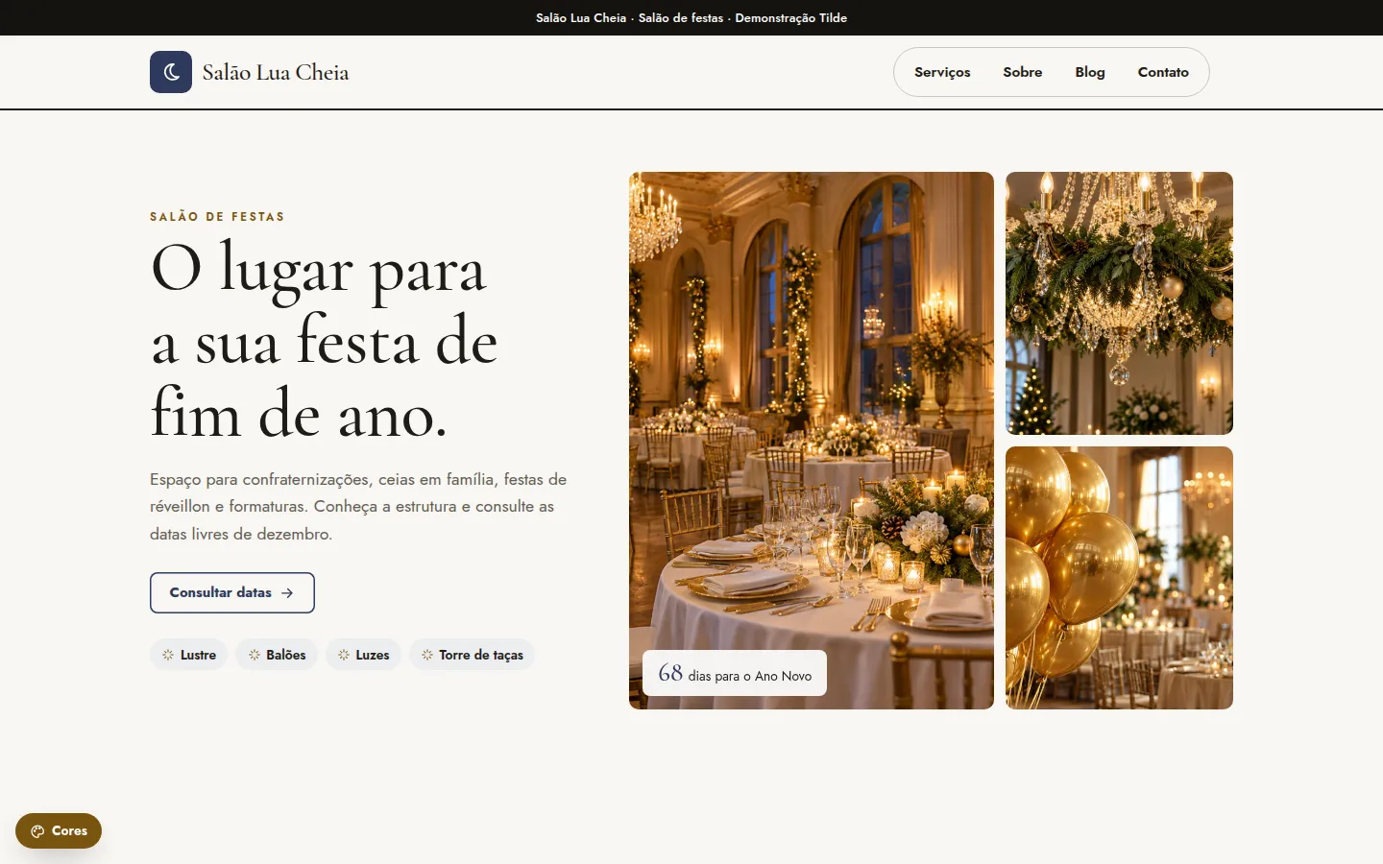Select the Torre de taças chip
Screen dimensions: 1383x864
[x=472, y=655]
